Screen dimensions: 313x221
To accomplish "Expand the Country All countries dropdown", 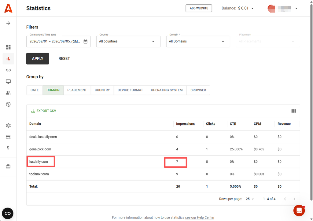I will coord(128,42).
